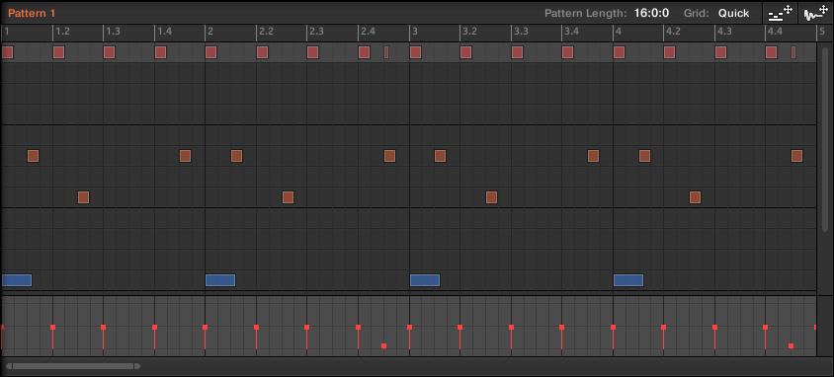Viewport: 834px width, 377px height.
Task: Select orange note after beat 3.4
Action: click(x=594, y=156)
